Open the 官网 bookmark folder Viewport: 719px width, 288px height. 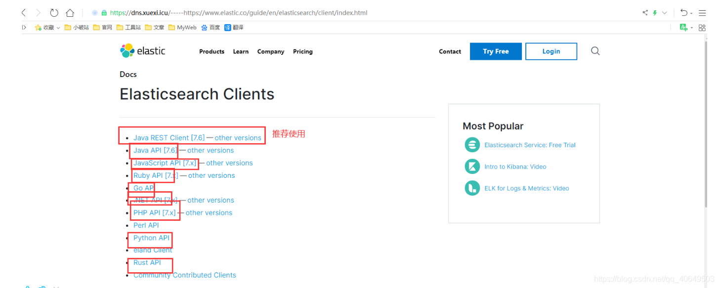pyautogui.click(x=103, y=28)
